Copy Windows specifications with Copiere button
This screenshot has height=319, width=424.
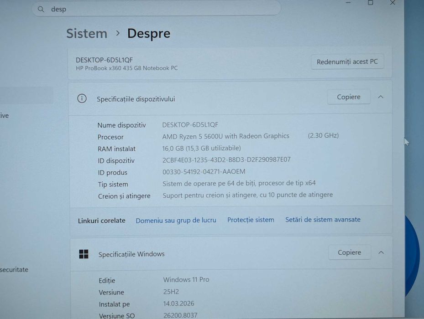click(x=349, y=252)
